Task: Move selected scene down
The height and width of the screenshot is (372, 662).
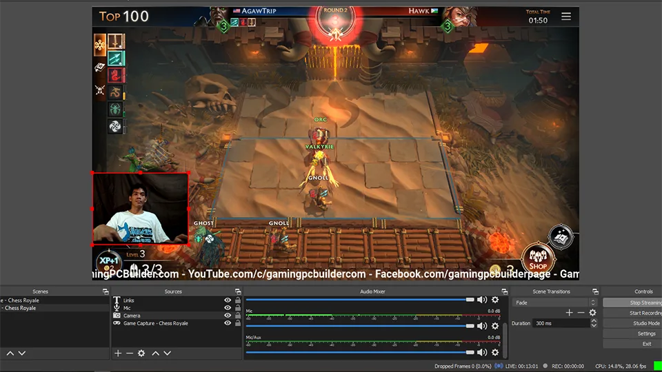Action: pyautogui.click(x=22, y=353)
